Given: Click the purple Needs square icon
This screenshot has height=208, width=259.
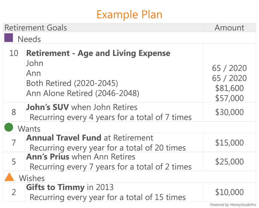Looking at the screenshot, I should (x=9, y=38).
